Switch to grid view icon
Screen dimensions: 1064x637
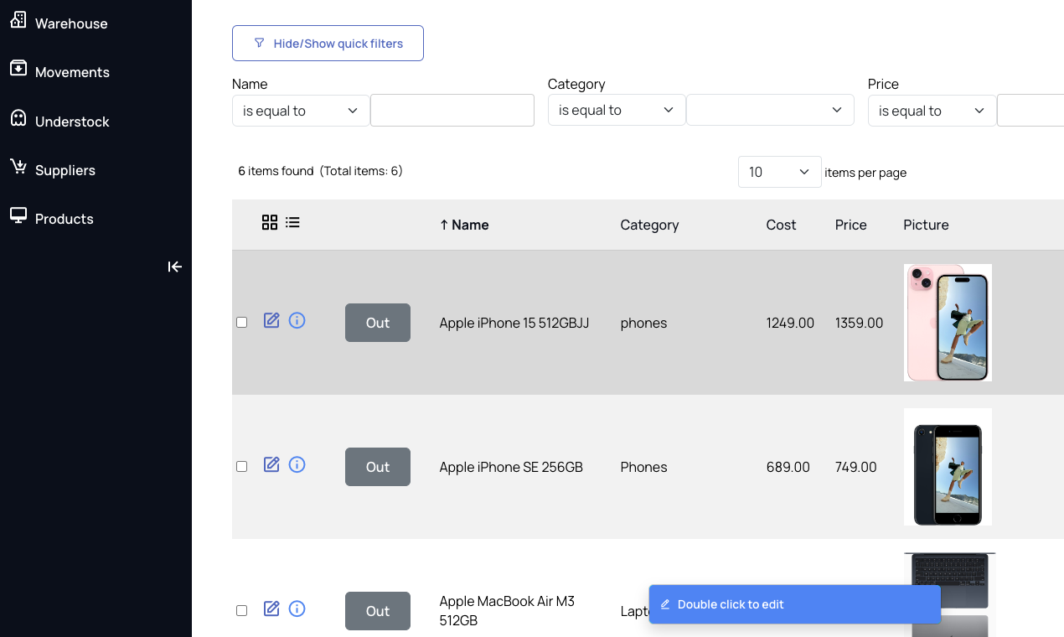click(x=270, y=222)
